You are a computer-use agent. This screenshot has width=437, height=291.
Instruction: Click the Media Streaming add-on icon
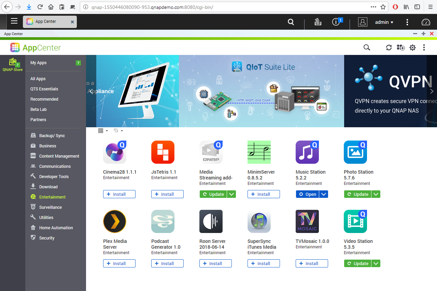coord(211,152)
